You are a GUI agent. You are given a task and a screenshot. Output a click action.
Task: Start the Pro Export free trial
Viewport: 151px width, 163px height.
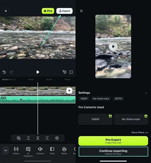pos(113,141)
